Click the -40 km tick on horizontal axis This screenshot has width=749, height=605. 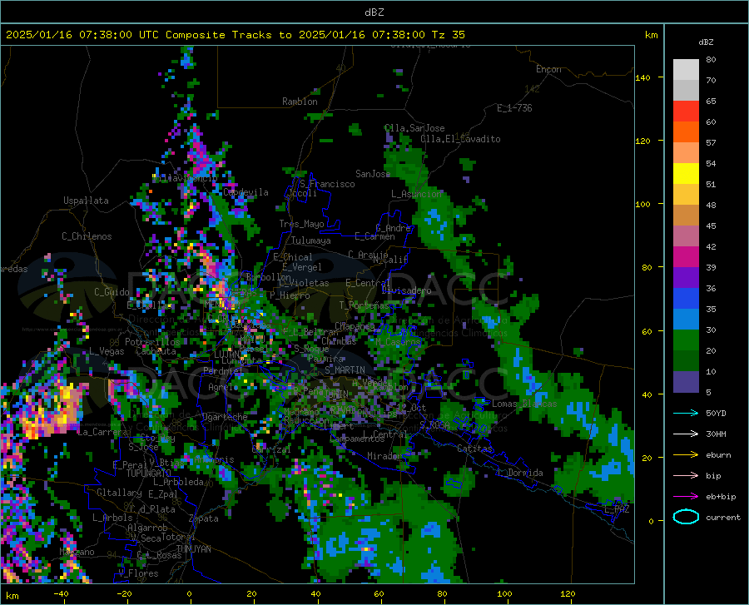click(x=61, y=594)
